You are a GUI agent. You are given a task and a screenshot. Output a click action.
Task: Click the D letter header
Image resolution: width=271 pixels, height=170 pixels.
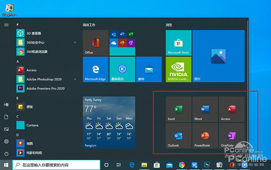tap(17, 135)
